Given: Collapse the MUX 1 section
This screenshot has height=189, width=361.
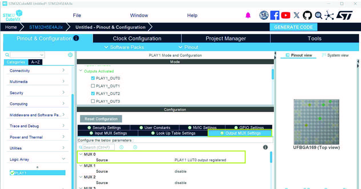Looking at the screenshot, I should point(81,165).
